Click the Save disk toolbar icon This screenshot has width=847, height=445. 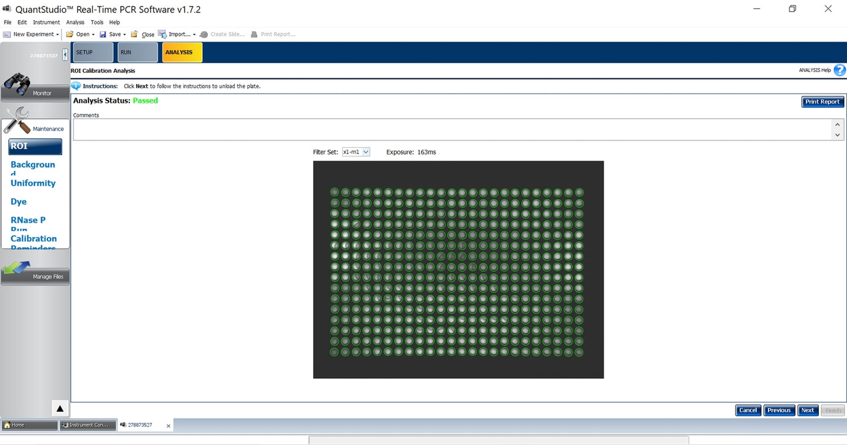(103, 34)
